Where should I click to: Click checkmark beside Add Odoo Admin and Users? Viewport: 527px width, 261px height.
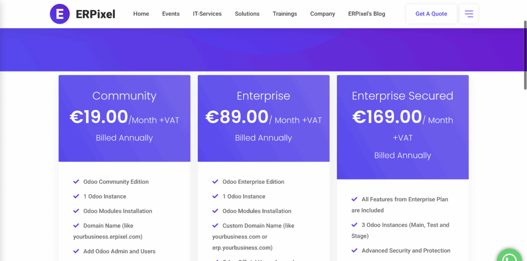pos(76,251)
